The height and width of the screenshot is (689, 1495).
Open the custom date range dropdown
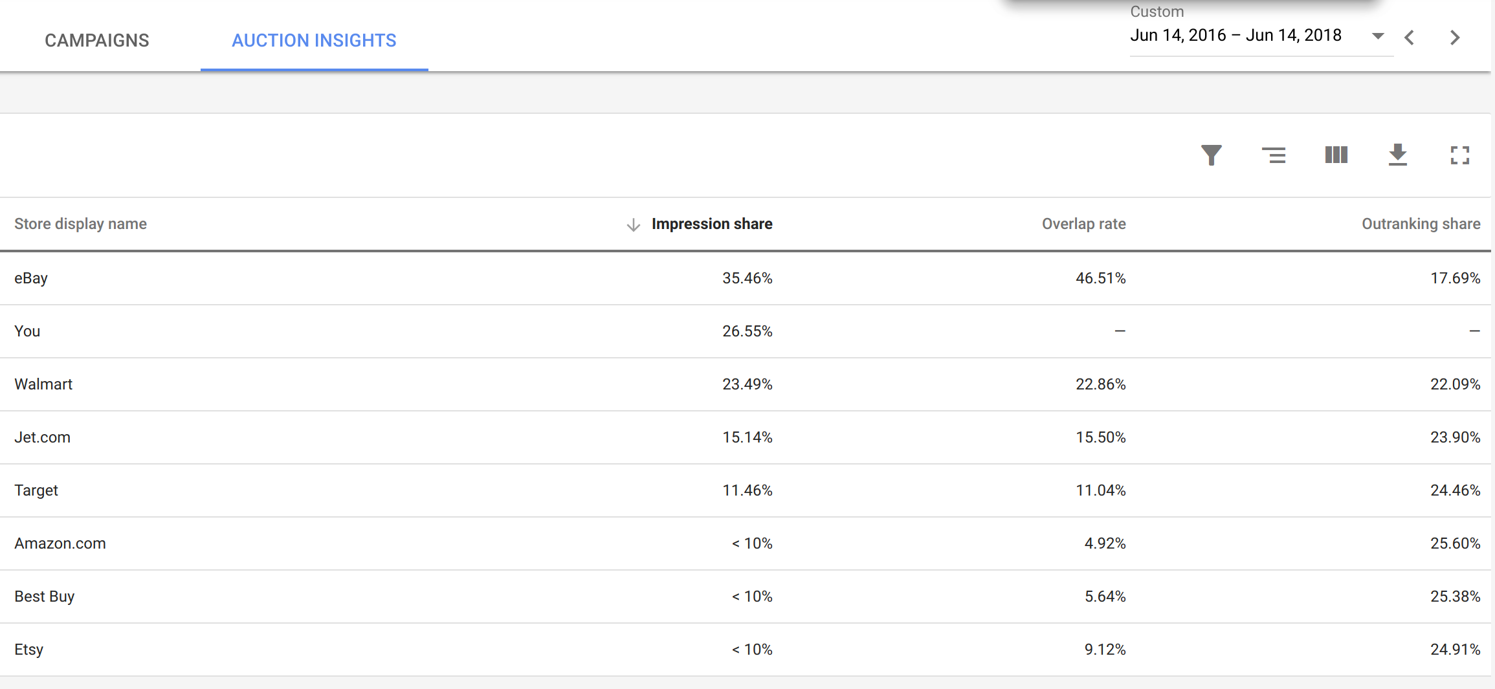1378,36
